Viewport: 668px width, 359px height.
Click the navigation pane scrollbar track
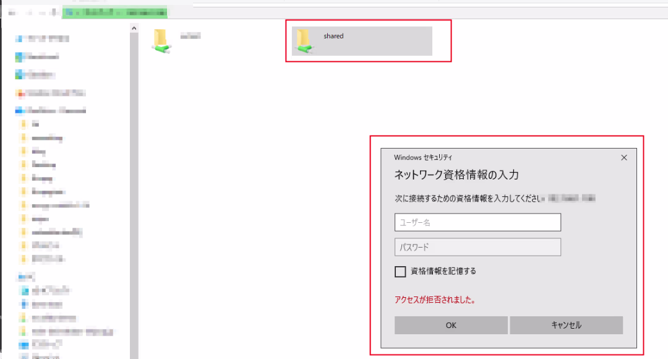[x=134, y=196]
